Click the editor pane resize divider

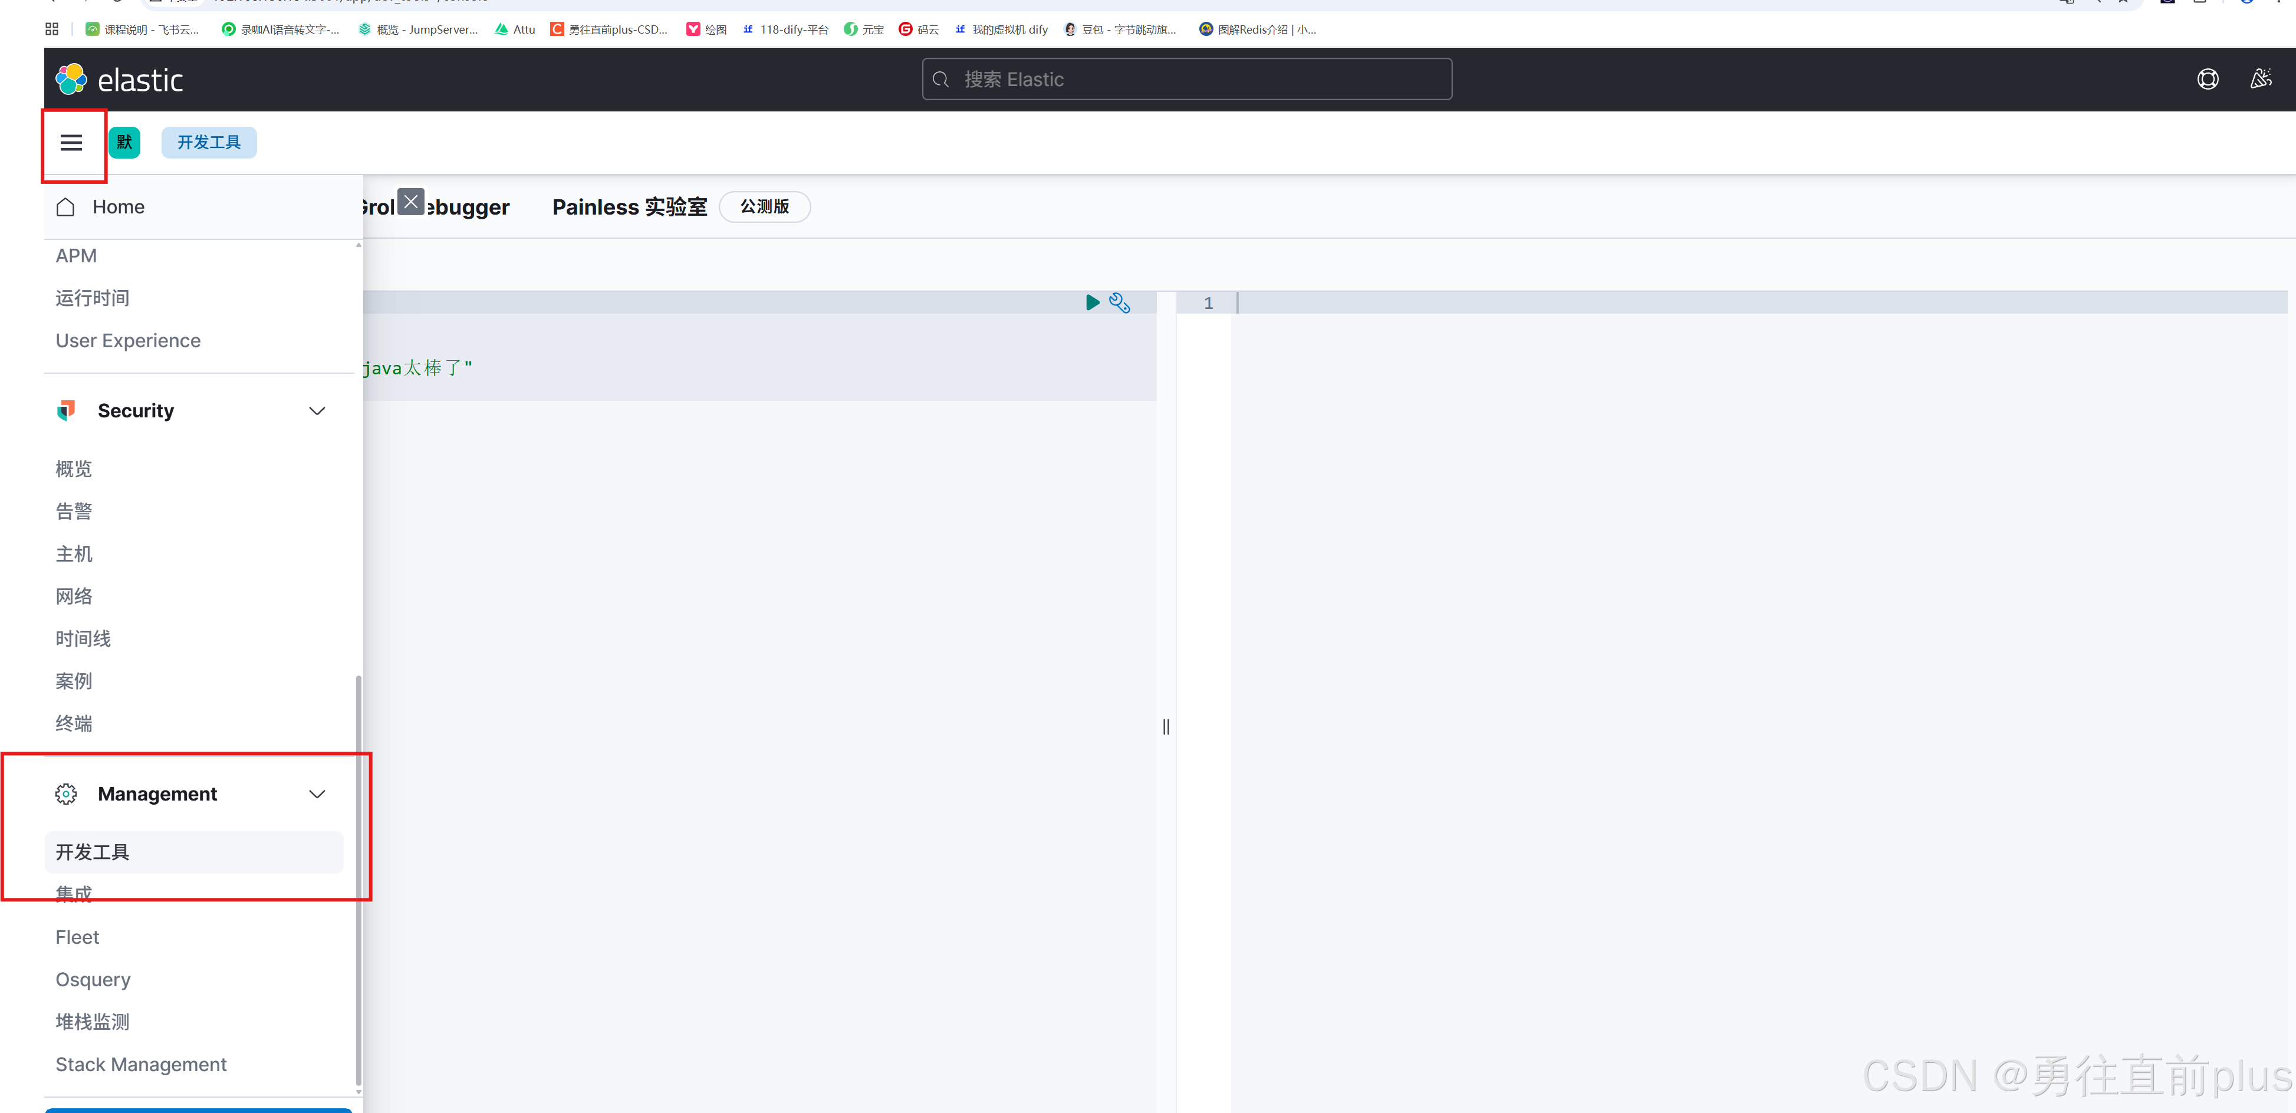coord(1166,727)
